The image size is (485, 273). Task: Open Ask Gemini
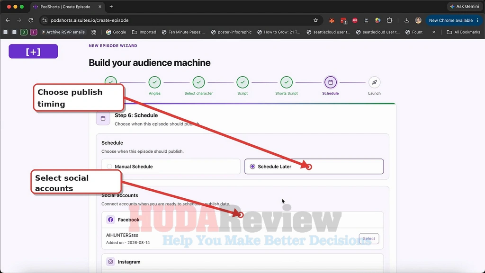[x=465, y=7]
